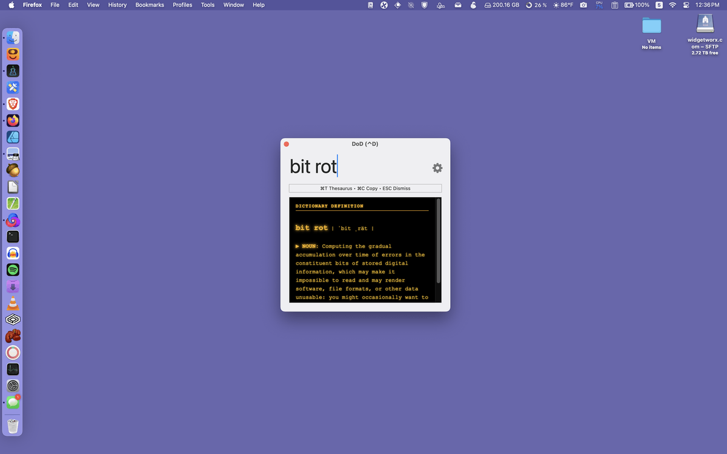Open Audacity headphones app in the Dock
Viewport: 727px width, 454px height.
click(x=13, y=253)
